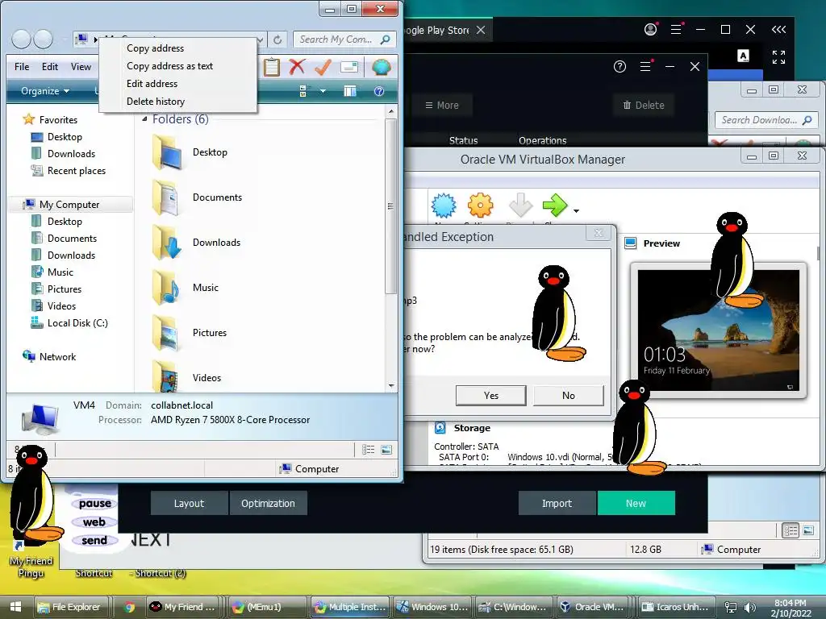Click the Import button
Viewport: 826px width, 619px height.
pyautogui.click(x=557, y=503)
